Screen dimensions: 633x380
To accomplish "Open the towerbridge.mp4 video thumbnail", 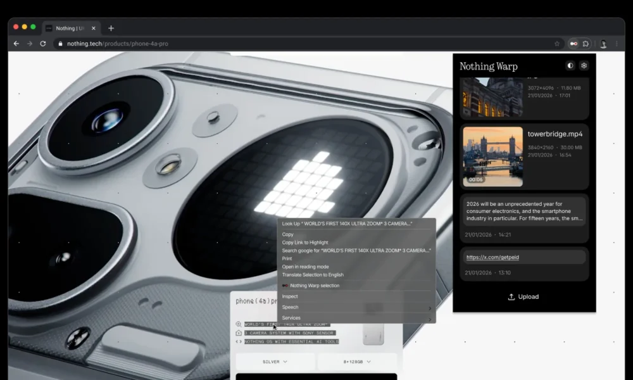I will click(493, 156).
